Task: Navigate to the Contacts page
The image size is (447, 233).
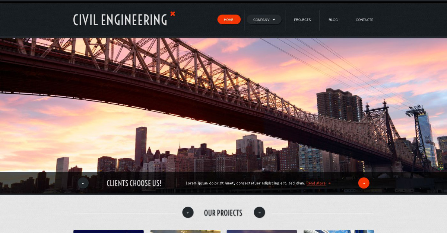Action: (x=364, y=20)
